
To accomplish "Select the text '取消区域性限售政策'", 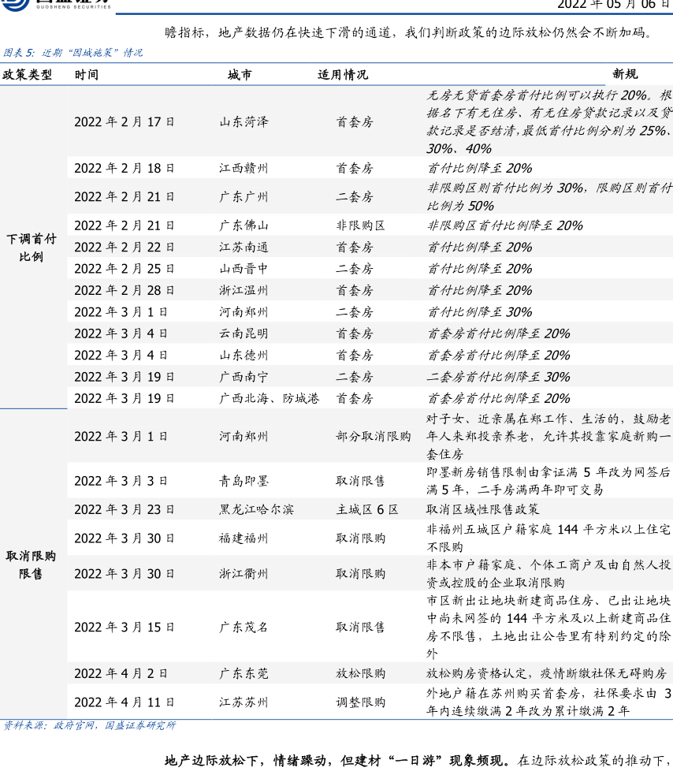I will (483, 509).
